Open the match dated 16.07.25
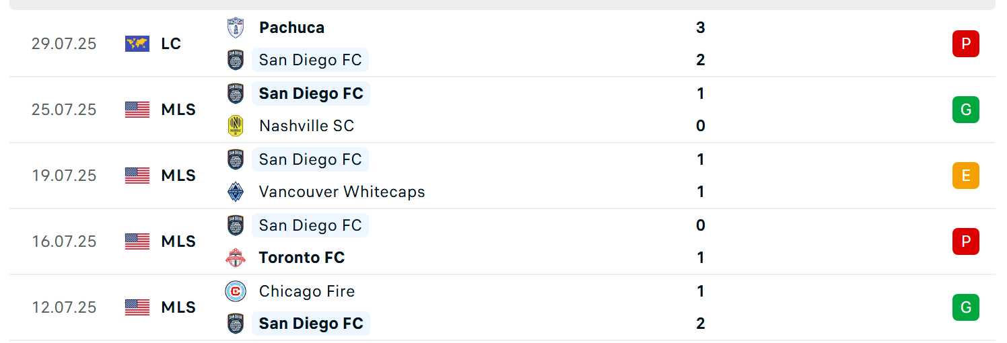1007x343 pixels. (x=502, y=241)
